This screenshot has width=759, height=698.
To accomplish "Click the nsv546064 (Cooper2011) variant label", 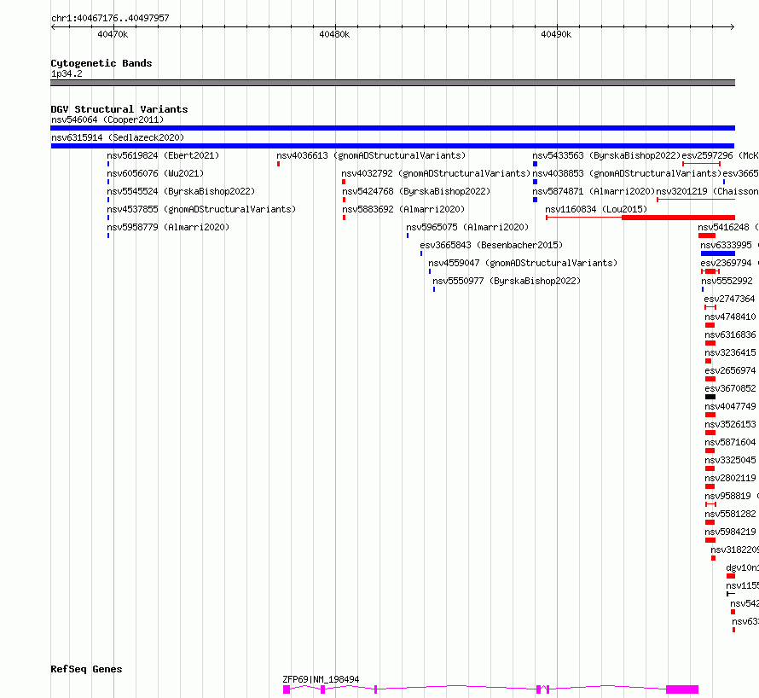I will click(107, 119).
